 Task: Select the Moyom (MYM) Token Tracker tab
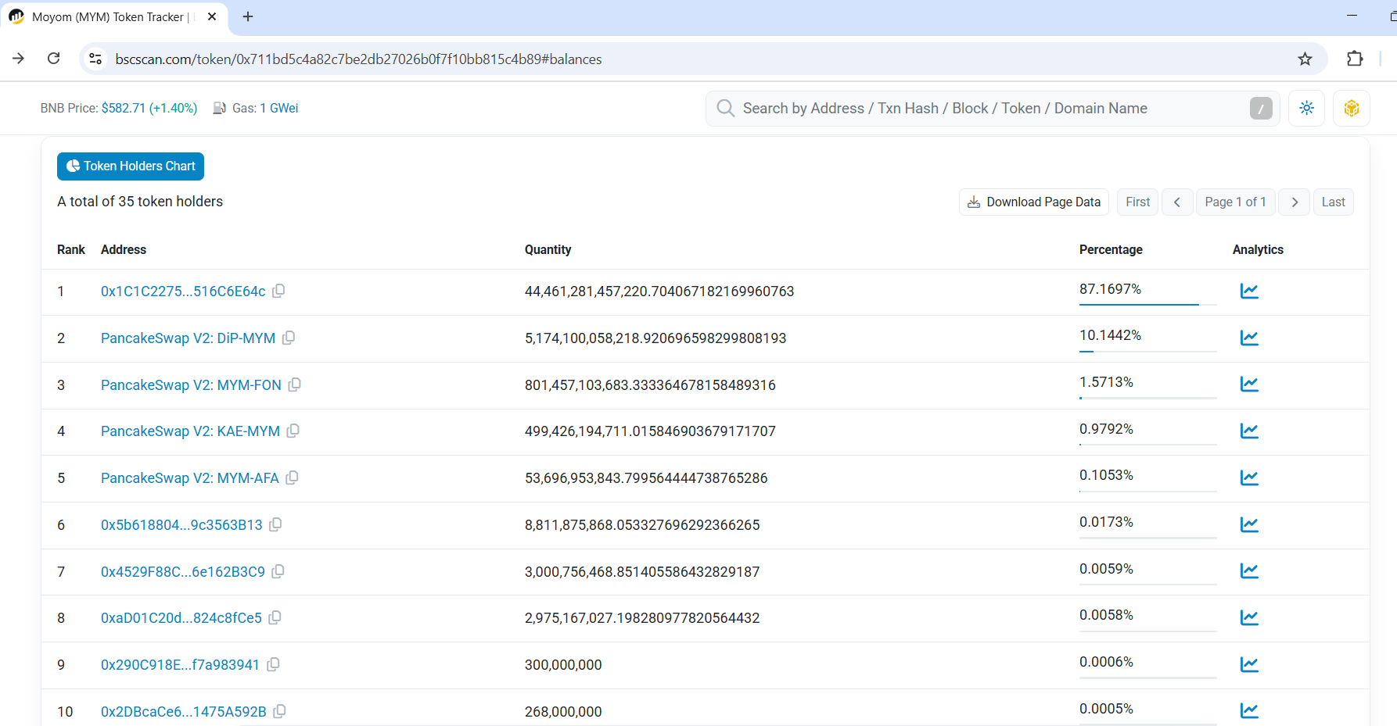(114, 17)
